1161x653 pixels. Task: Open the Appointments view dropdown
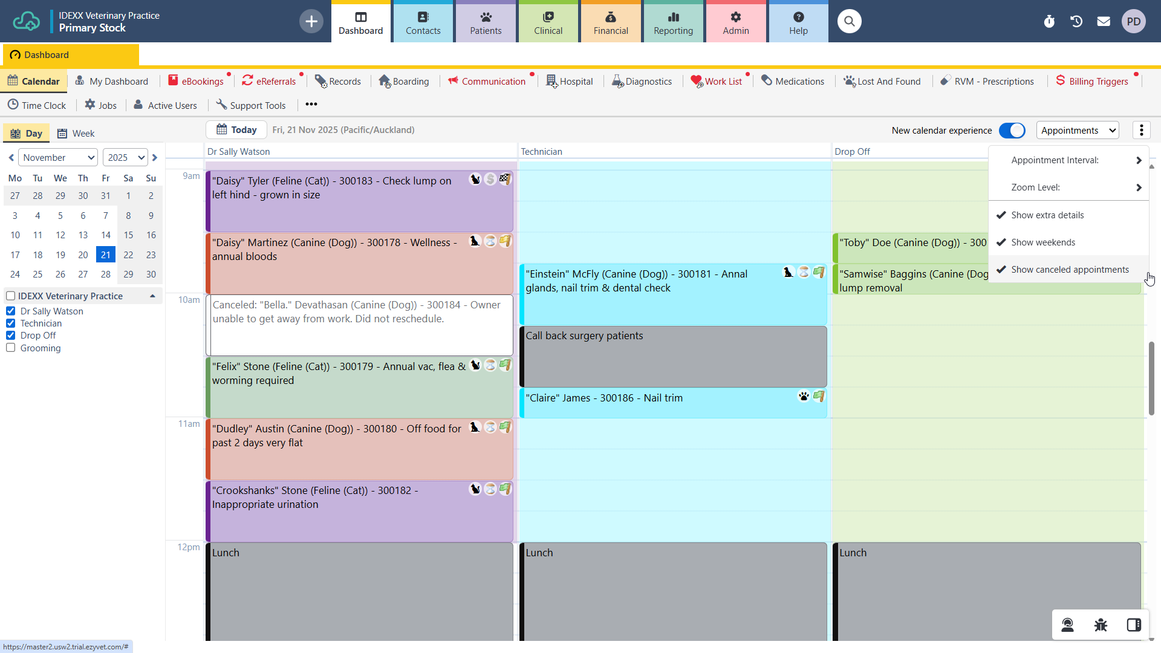click(1078, 130)
